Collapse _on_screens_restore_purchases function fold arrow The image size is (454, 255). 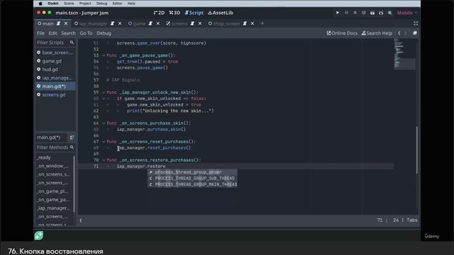pos(104,160)
